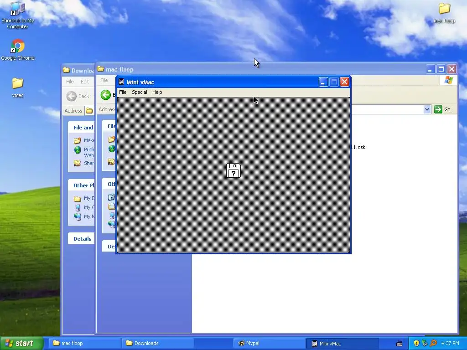
Task: Select Shortcut to My Computer desktop icon
Action: (x=18, y=15)
